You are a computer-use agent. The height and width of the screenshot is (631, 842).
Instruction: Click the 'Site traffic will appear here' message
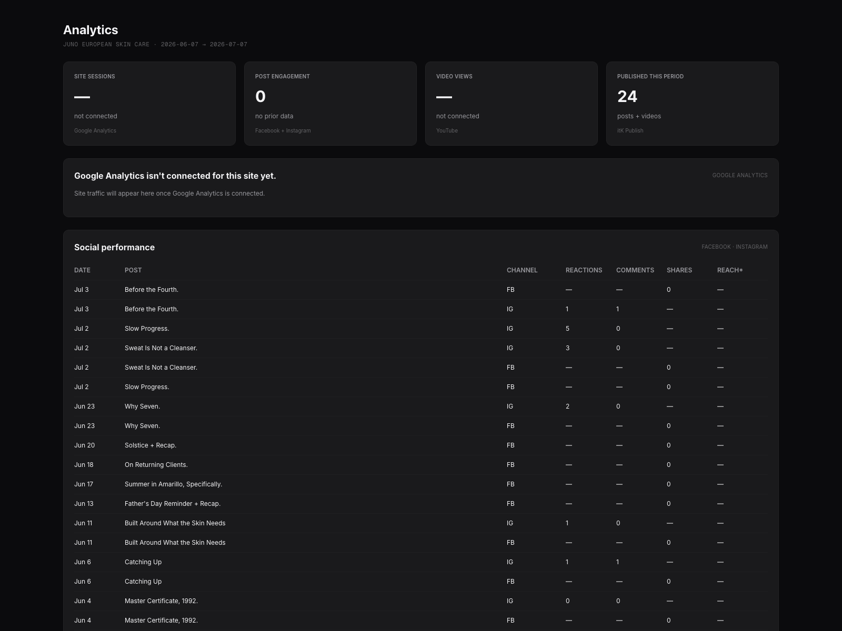(169, 194)
